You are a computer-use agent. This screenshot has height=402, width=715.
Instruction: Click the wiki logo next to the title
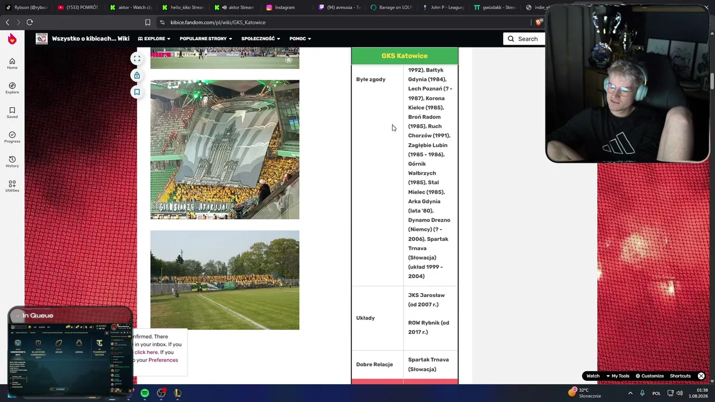coord(42,39)
